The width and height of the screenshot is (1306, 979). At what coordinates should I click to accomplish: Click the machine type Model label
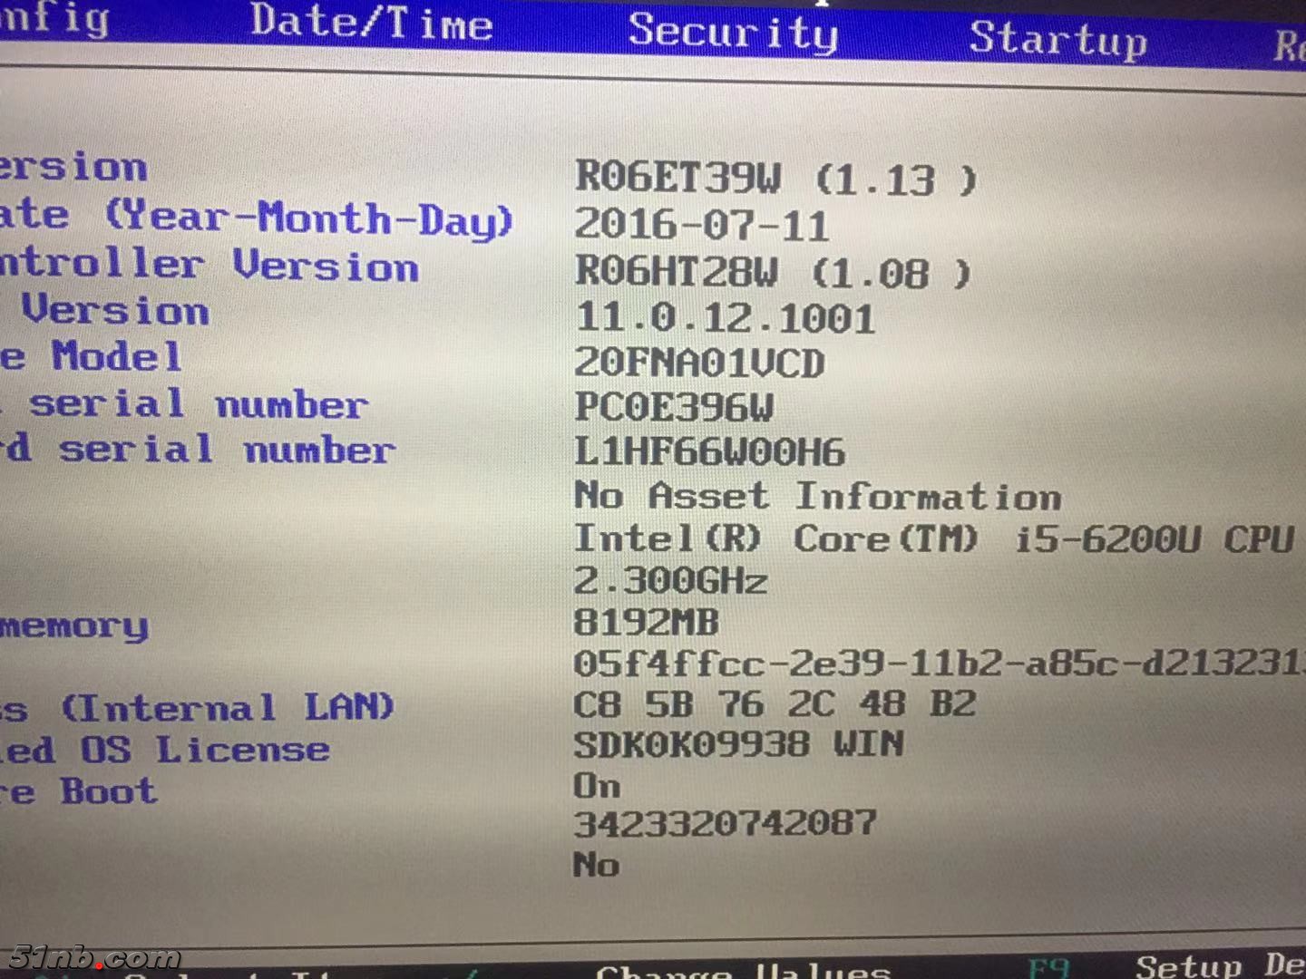coord(91,356)
